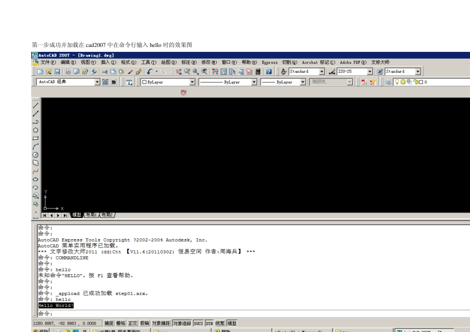
Task: Open the 编辑(E) menu
Action: 68,62
